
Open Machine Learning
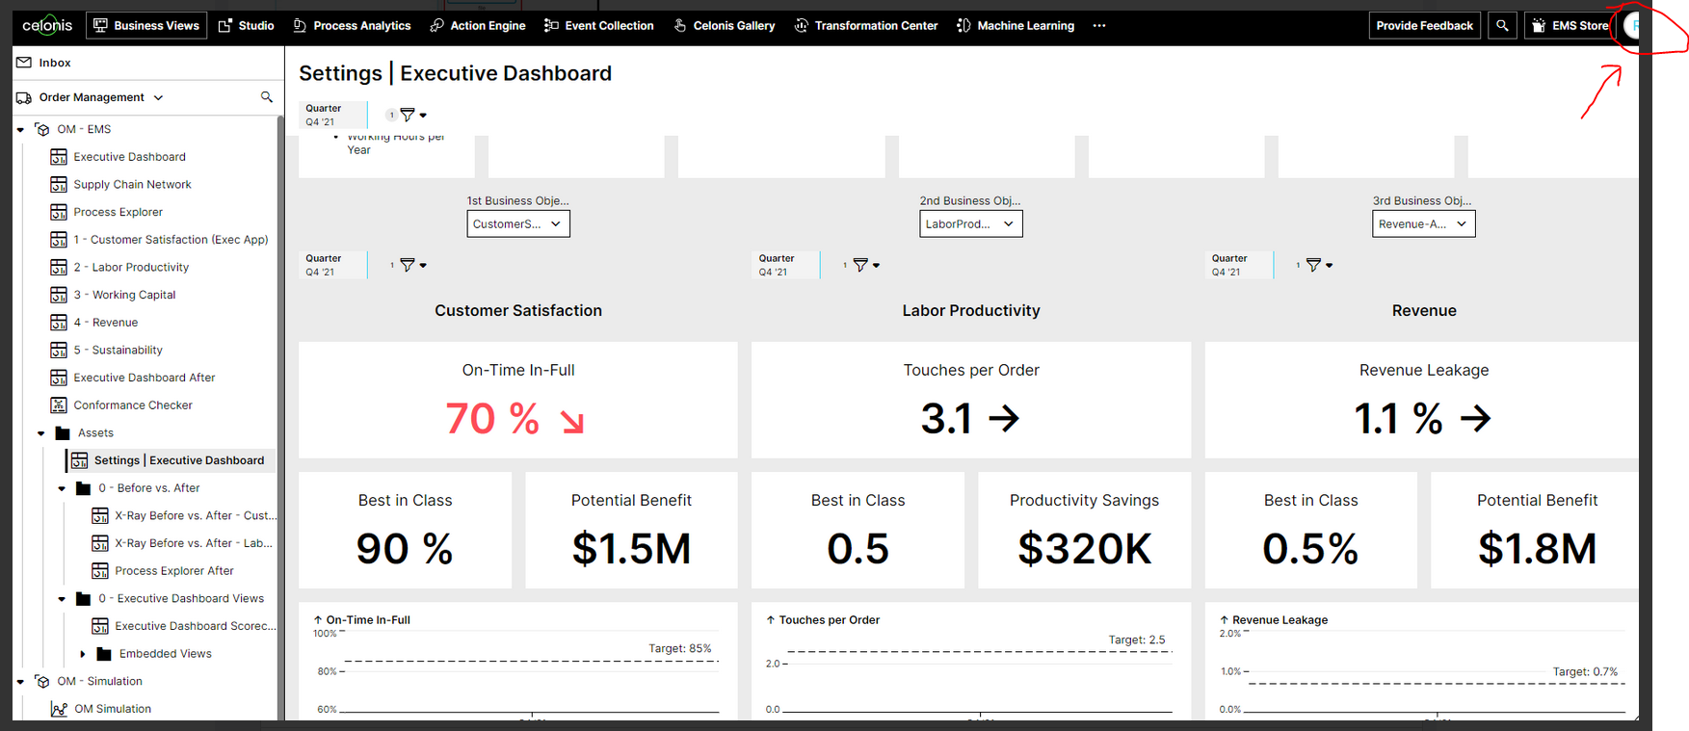(1016, 26)
